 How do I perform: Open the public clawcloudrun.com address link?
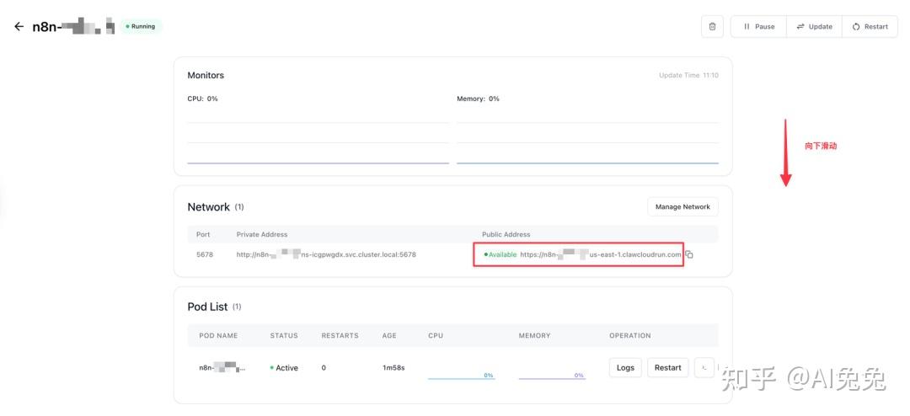(600, 254)
